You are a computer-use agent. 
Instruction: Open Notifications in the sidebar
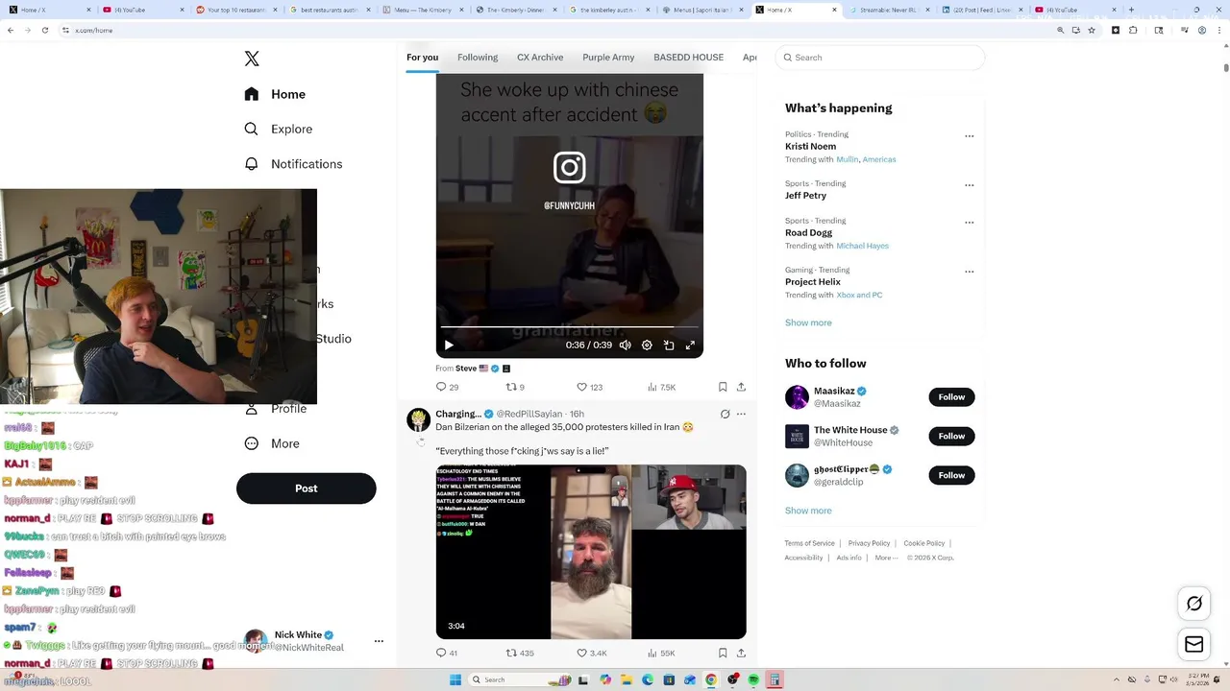(x=293, y=164)
